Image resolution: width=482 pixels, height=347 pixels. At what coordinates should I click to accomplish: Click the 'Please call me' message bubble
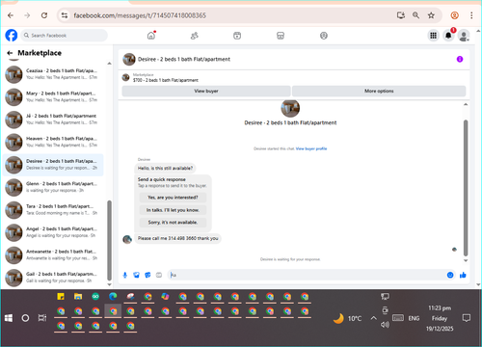[178, 238]
